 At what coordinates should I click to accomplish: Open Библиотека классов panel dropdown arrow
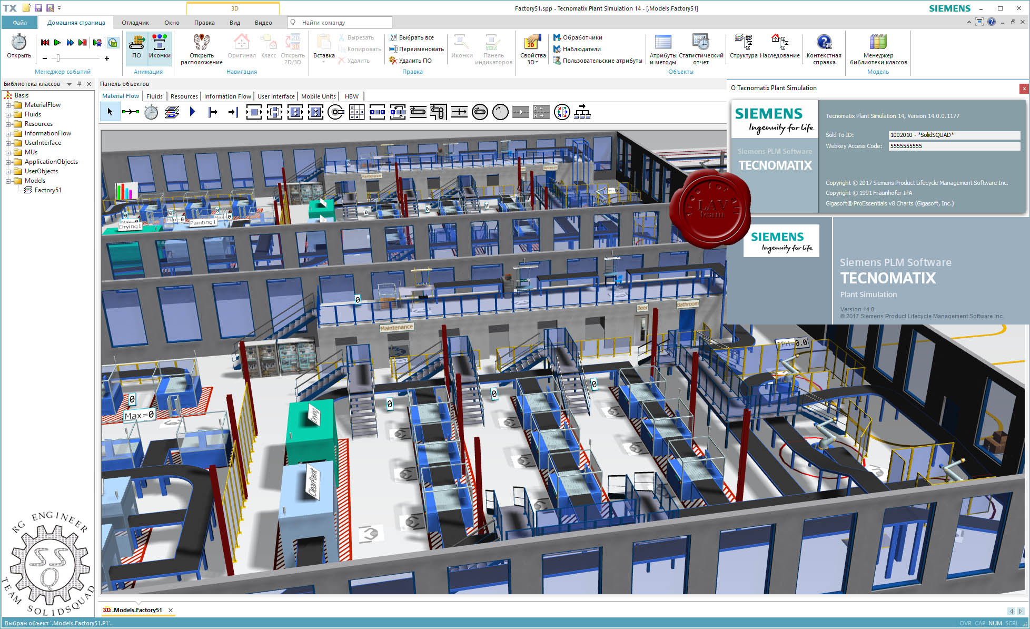(x=69, y=84)
